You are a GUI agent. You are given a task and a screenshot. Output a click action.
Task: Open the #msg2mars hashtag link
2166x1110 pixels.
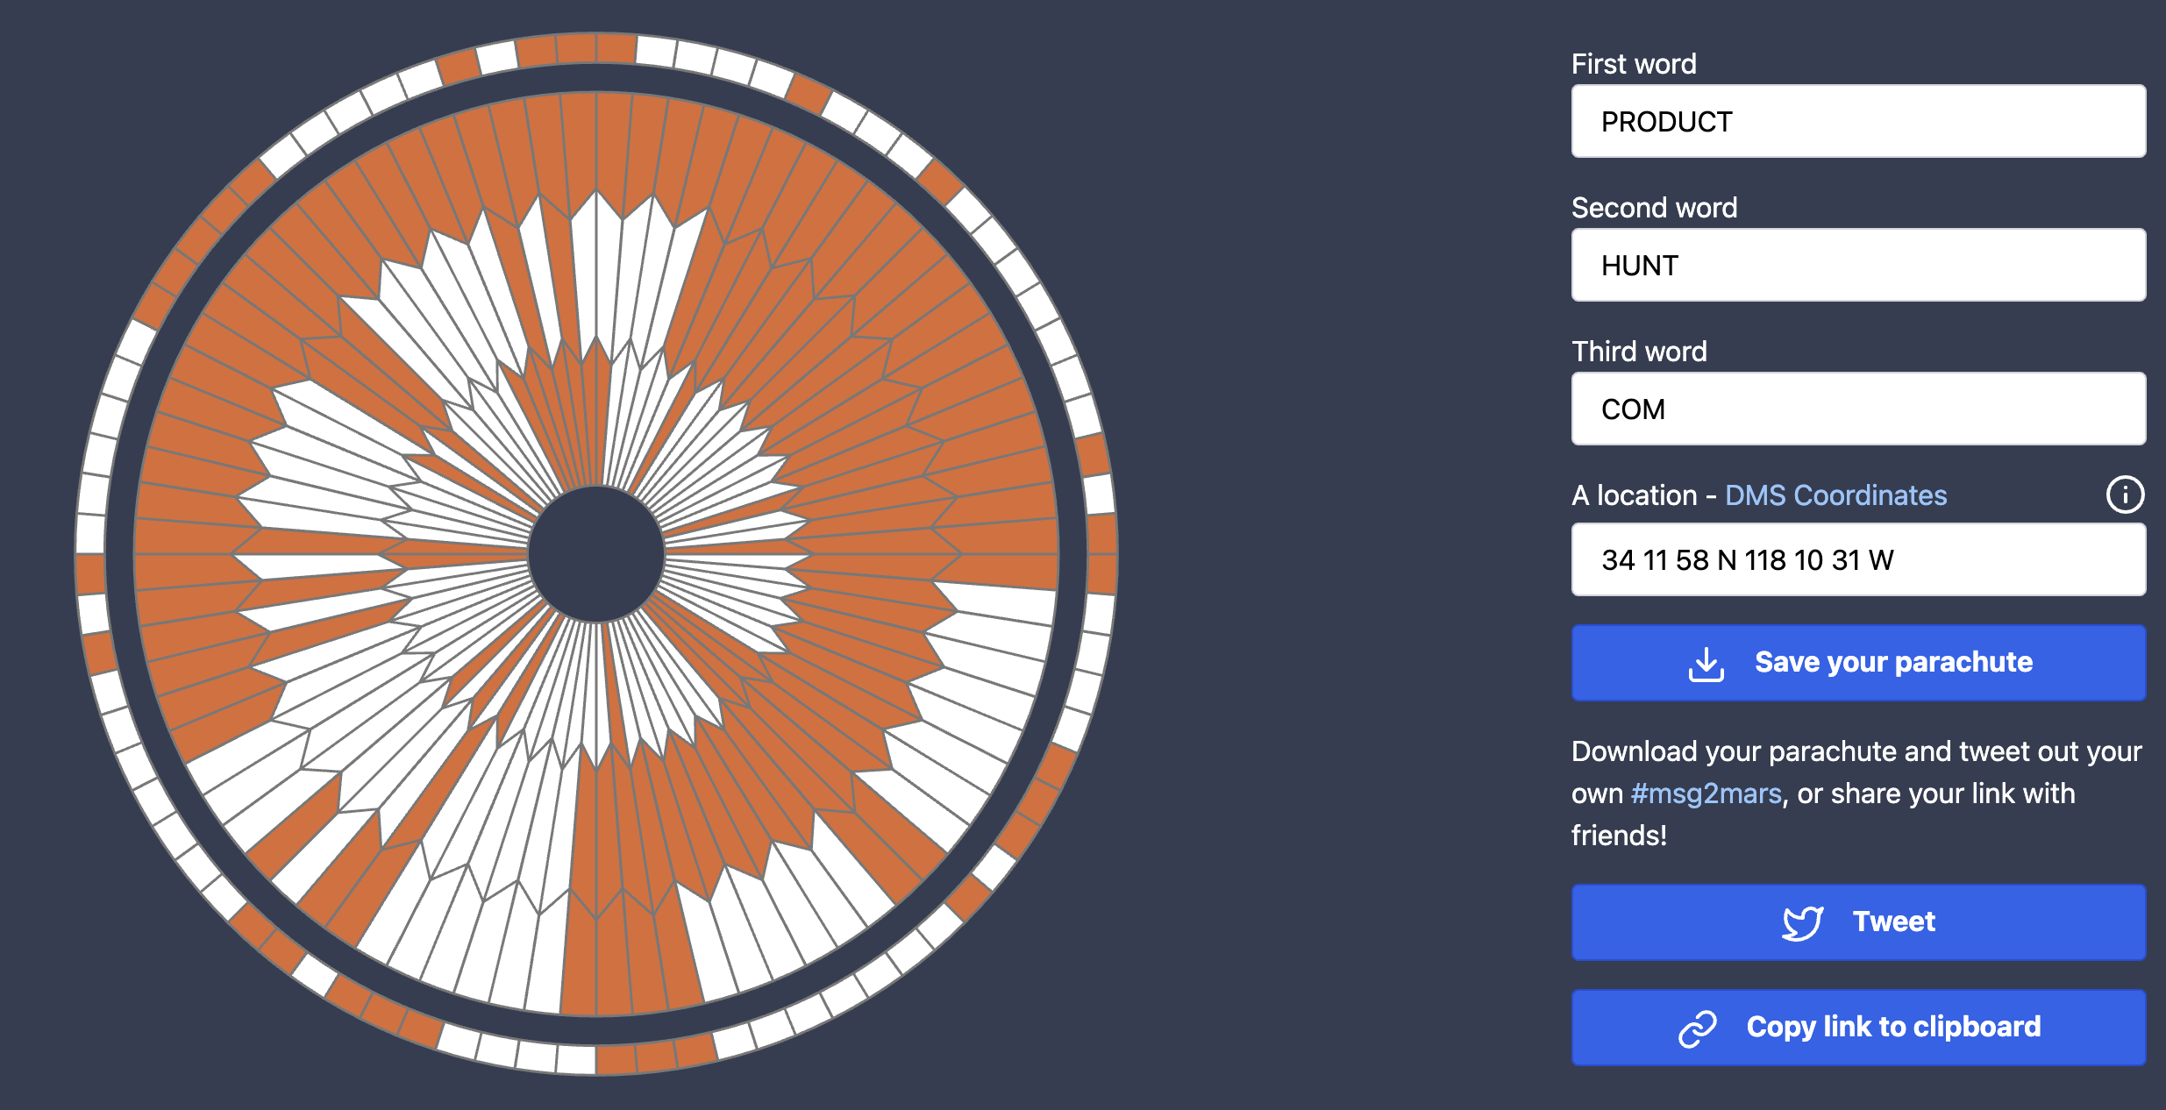[1706, 793]
